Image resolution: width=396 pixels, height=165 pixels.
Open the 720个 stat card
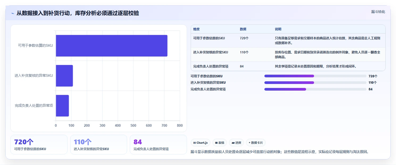coord(39,145)
